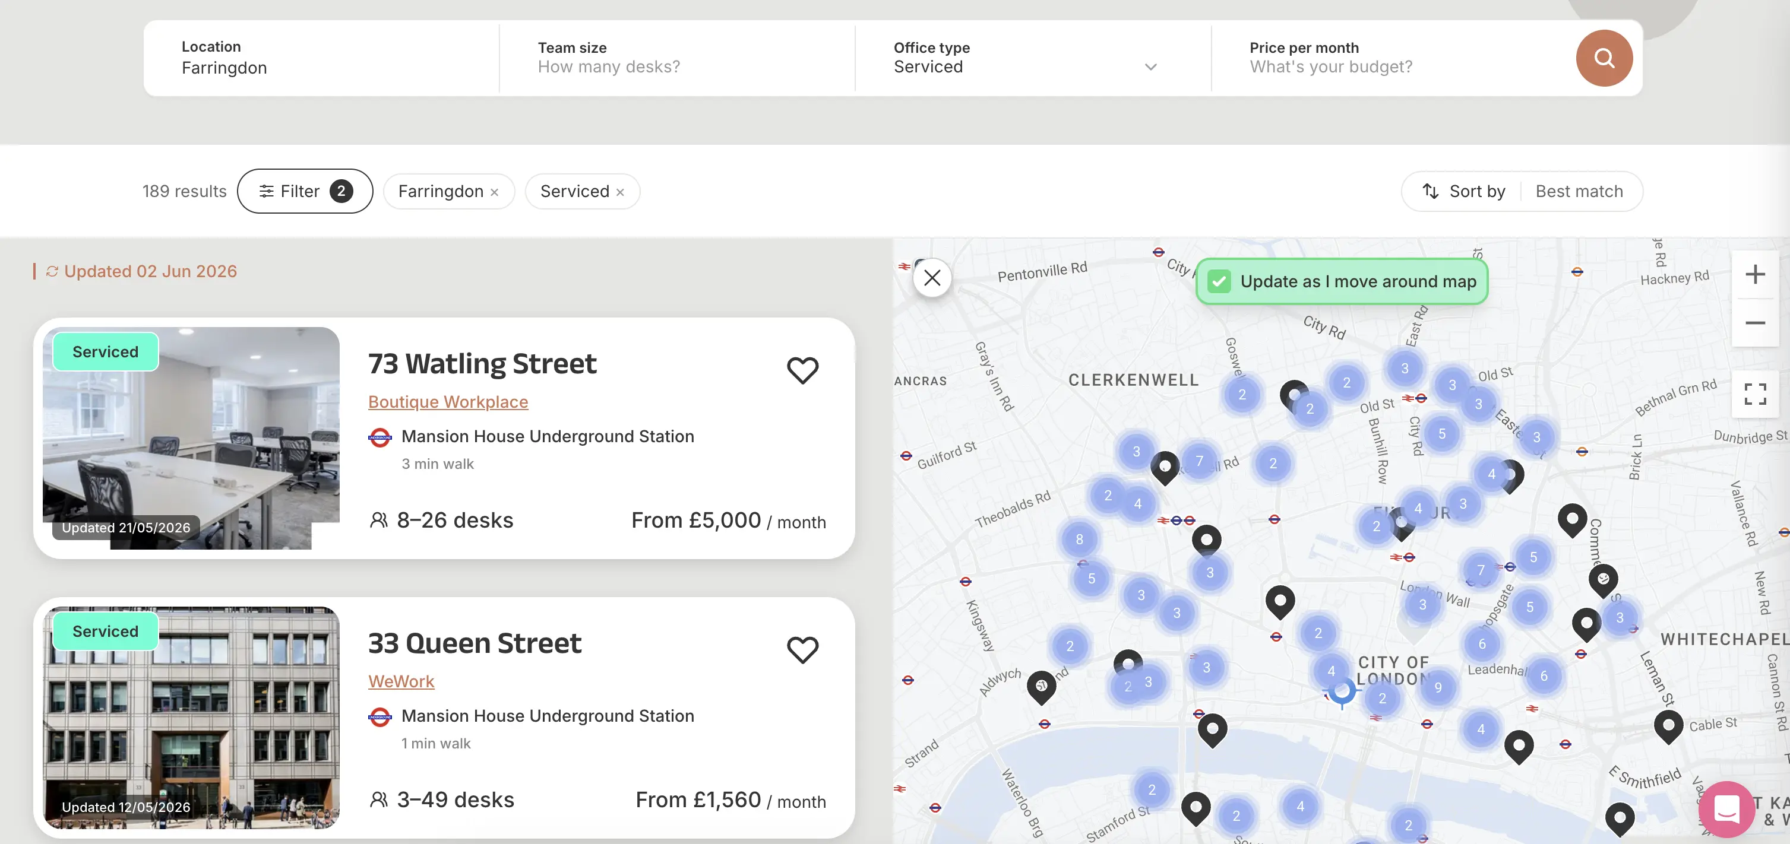
Task: Zoom out on the map
Action: (1754, 323)
